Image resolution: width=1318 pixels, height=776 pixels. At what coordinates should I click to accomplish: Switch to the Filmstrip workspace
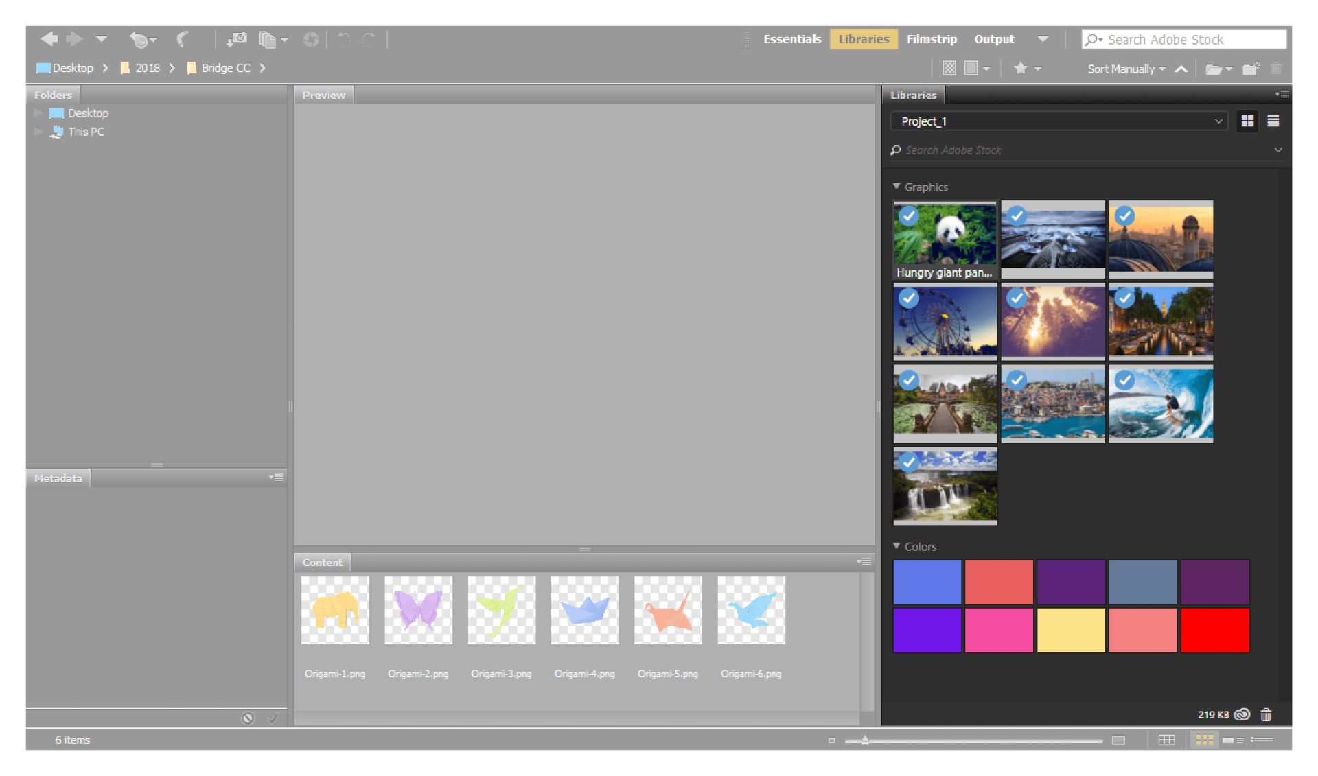[x=932, y=39]
